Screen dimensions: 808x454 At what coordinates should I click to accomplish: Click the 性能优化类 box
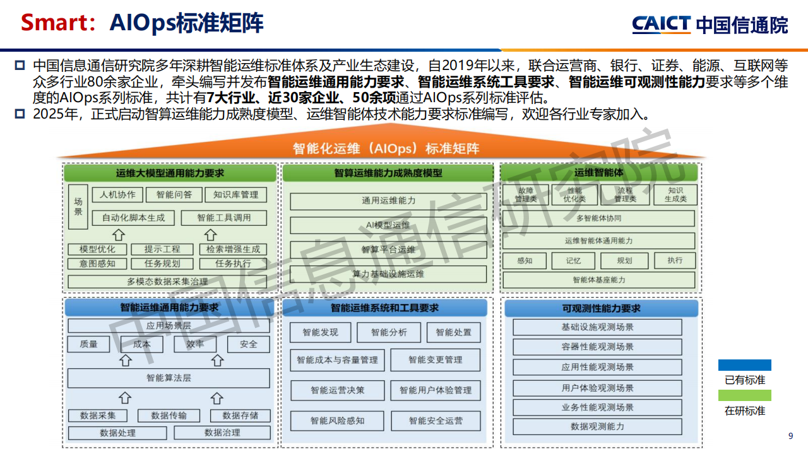click(574, 194)
